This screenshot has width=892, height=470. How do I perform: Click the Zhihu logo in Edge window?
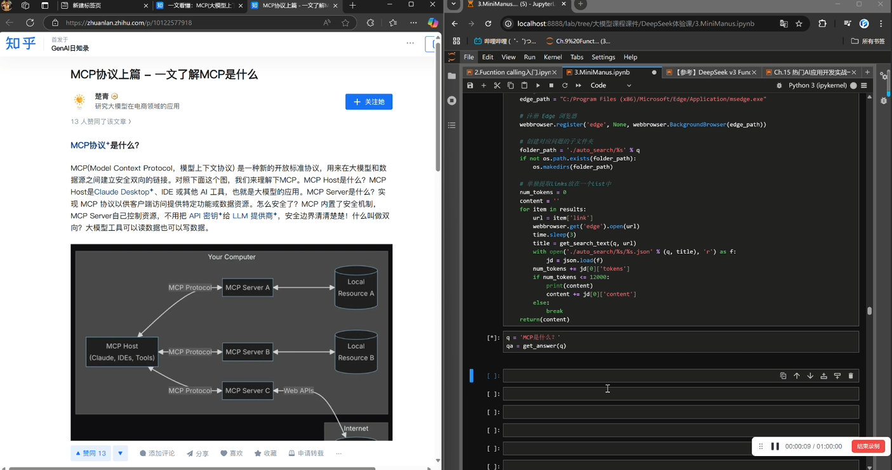[21, 43]
